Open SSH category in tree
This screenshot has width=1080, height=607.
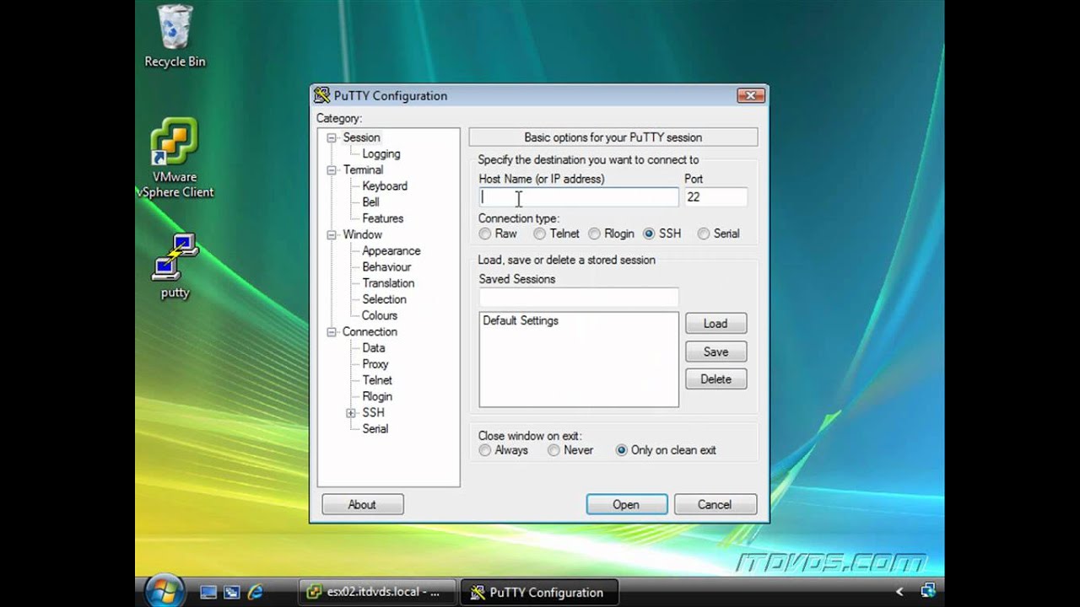tap(373, 412)
